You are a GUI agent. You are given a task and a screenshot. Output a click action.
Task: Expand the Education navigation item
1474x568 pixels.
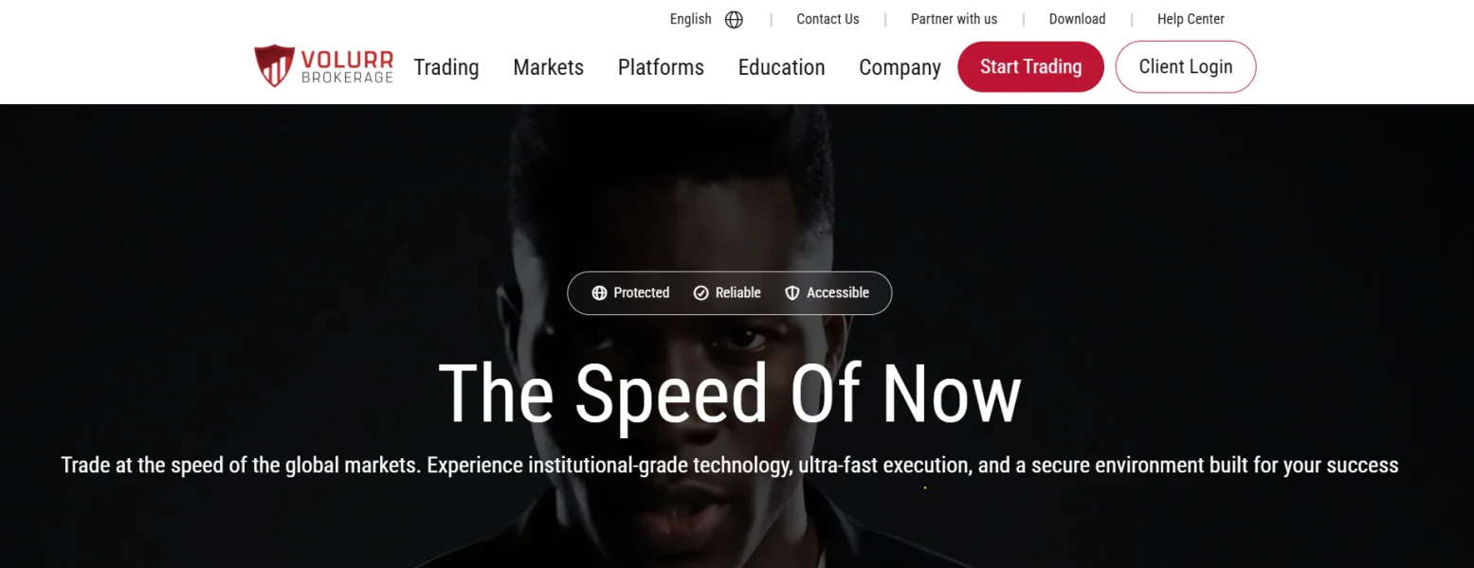pyautogui.click(x=781, y=67)
